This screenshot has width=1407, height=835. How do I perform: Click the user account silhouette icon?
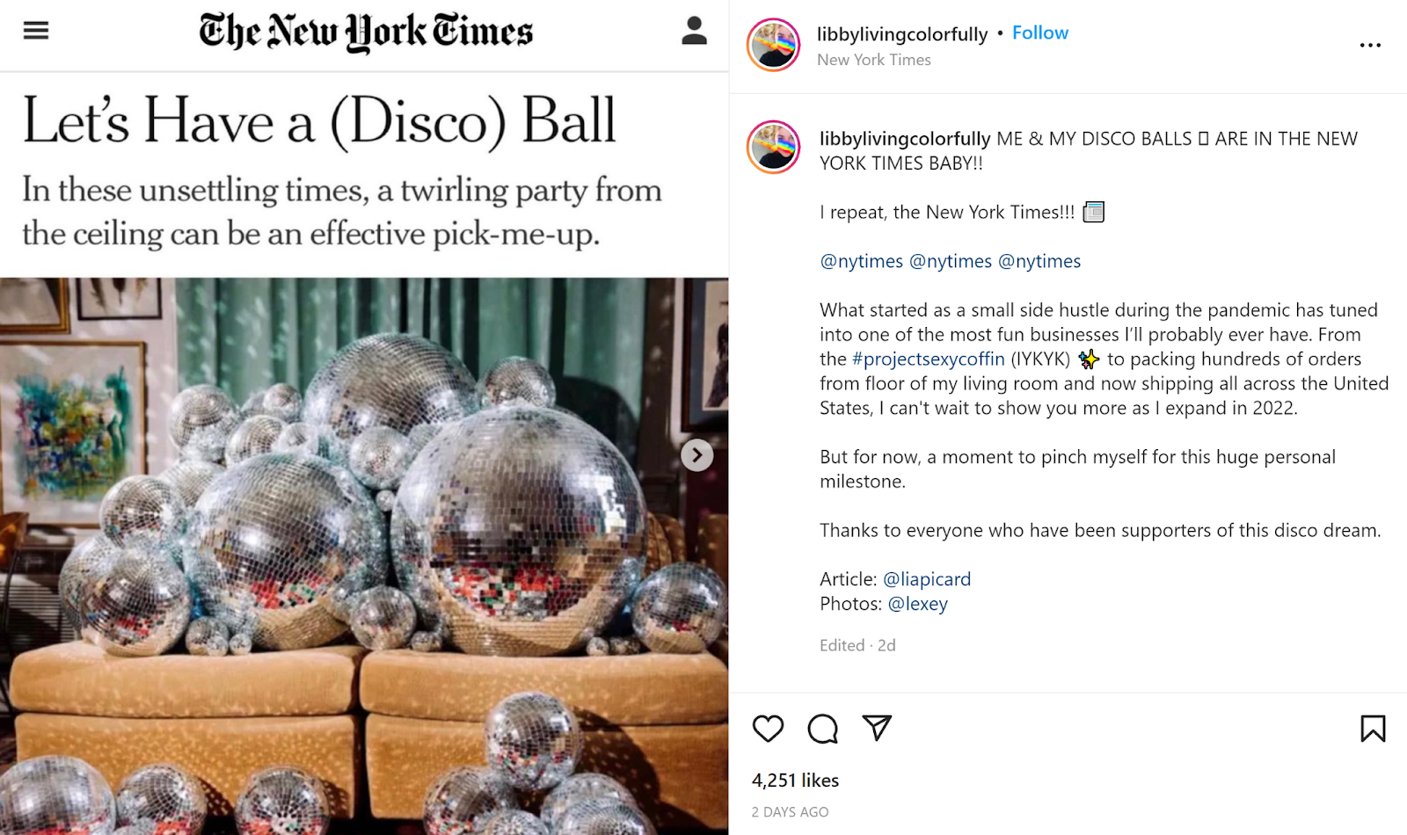click(694, 31)
